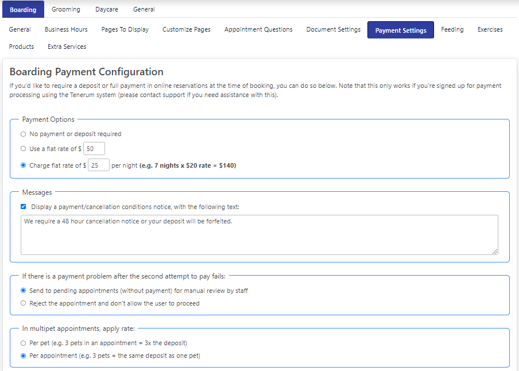Choose 'Use a flat rate' radio button
Screen dimensions: 519x371
(x=24, y=149)
